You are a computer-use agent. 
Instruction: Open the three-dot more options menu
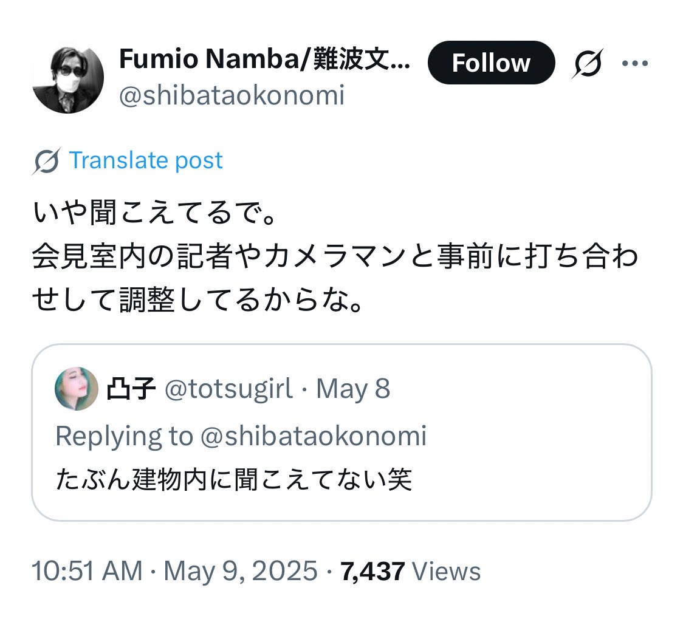635,63
